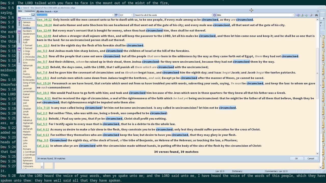The image size is (326, 183).
Task: Click the copy search results icon
Action: tap(306, 15)
